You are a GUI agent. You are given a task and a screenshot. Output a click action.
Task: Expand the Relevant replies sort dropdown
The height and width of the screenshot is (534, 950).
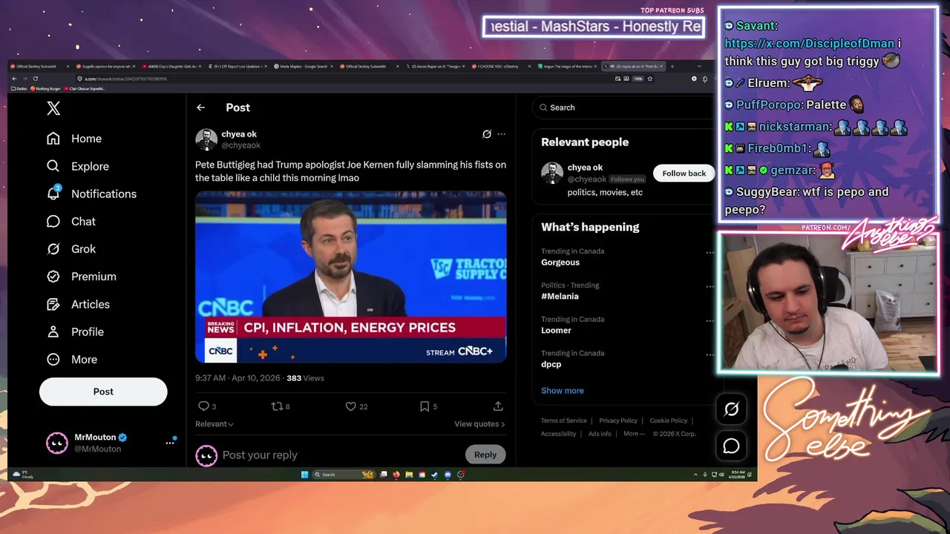click(214, 424)
